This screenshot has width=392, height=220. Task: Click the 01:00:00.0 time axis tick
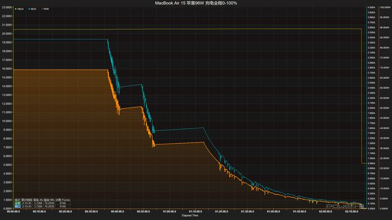click(x=169, y=211)
